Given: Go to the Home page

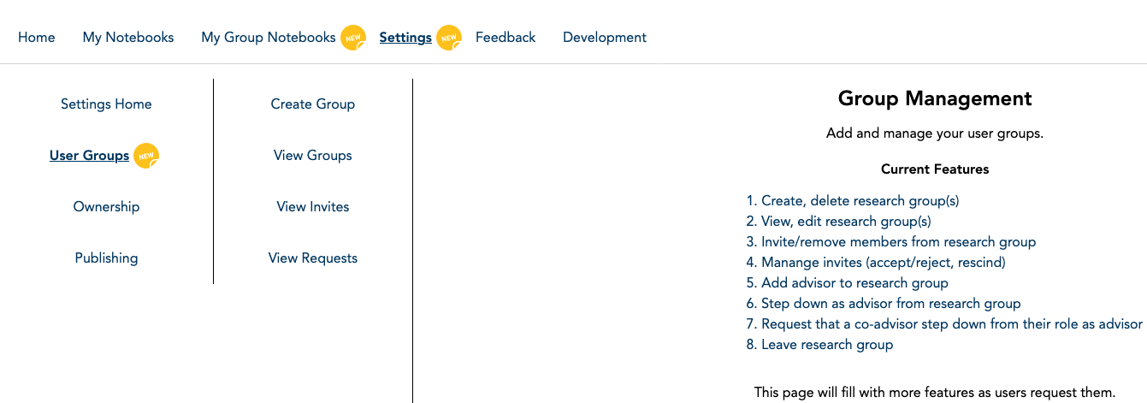Looking at the screenshot, I should (x=37, y=38).
